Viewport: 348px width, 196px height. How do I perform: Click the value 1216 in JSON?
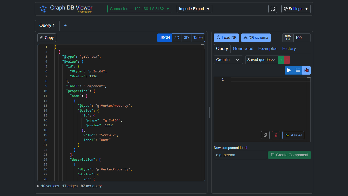tap(93, 76)
